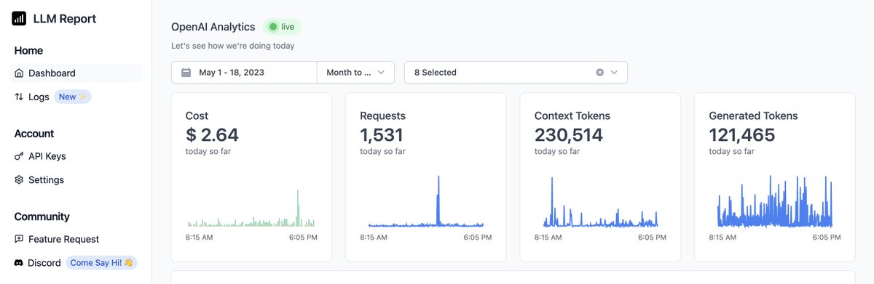
Task: Click the green live status badge
Action: (282, 27)
